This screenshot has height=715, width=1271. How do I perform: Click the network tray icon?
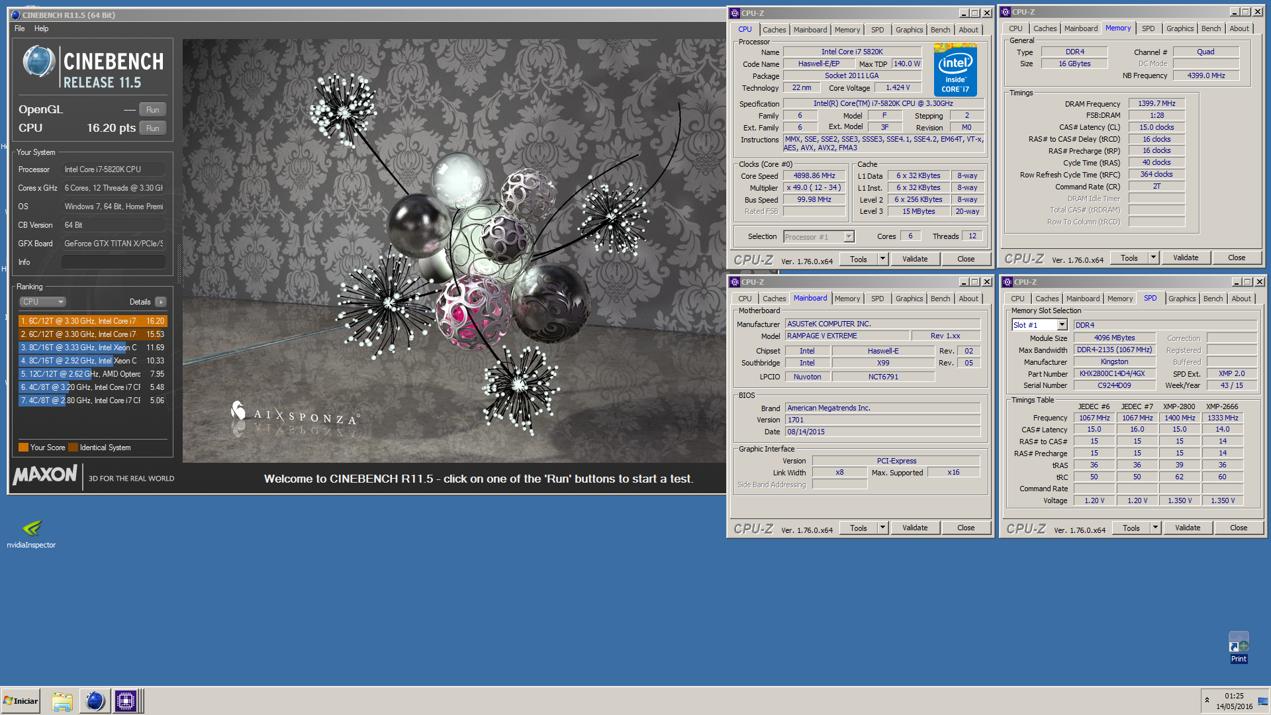pyautogui.click(x=1262, y=700)
